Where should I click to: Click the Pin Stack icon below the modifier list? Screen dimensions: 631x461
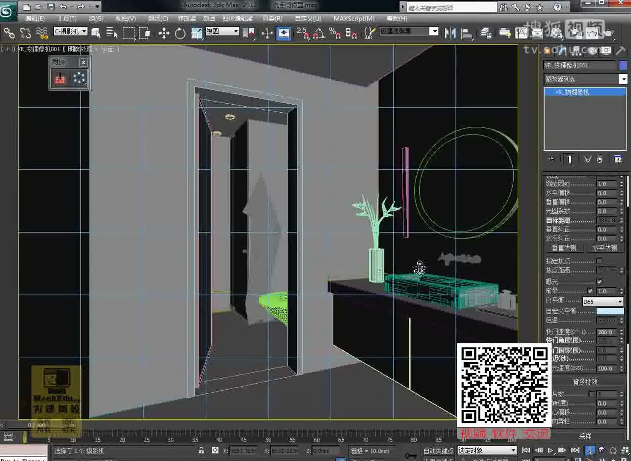pos(552,159)
